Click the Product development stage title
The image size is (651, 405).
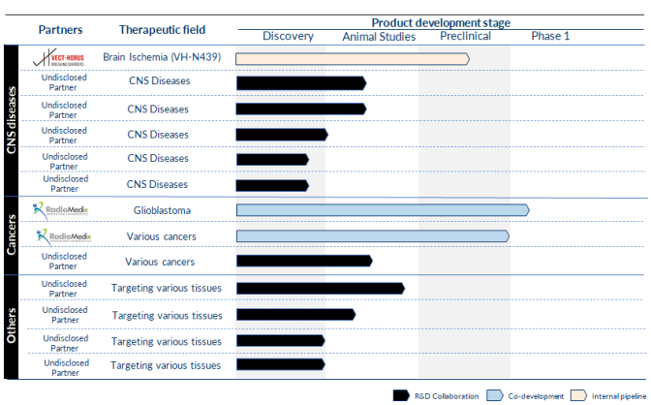pos(441,23)
